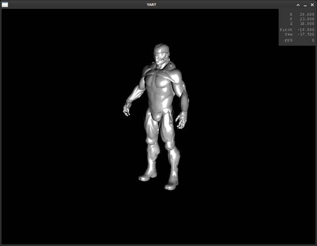Select the Yaw value -37.500
The width and height of the screenshot is (317, 246).
306,34
